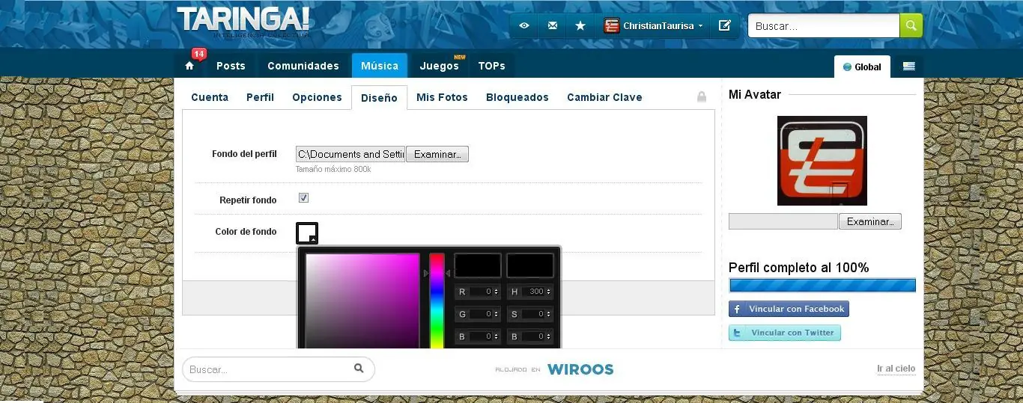The image size is (1023, 403).
Task: Switch to the Perfil tab
Action: (260, 97)
